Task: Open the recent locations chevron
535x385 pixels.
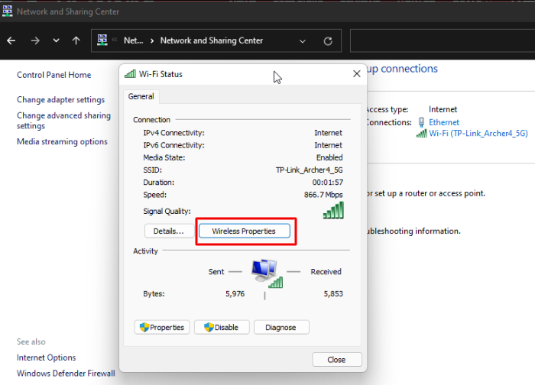Action: click(56, 40)
